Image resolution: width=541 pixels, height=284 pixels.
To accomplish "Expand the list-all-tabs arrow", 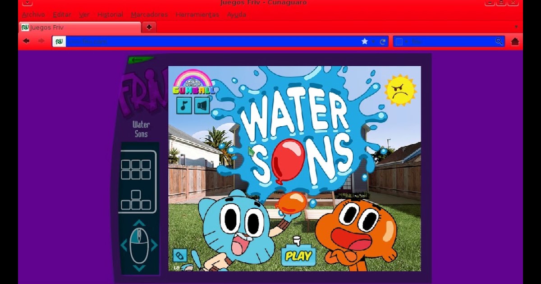I will (516, 27).
